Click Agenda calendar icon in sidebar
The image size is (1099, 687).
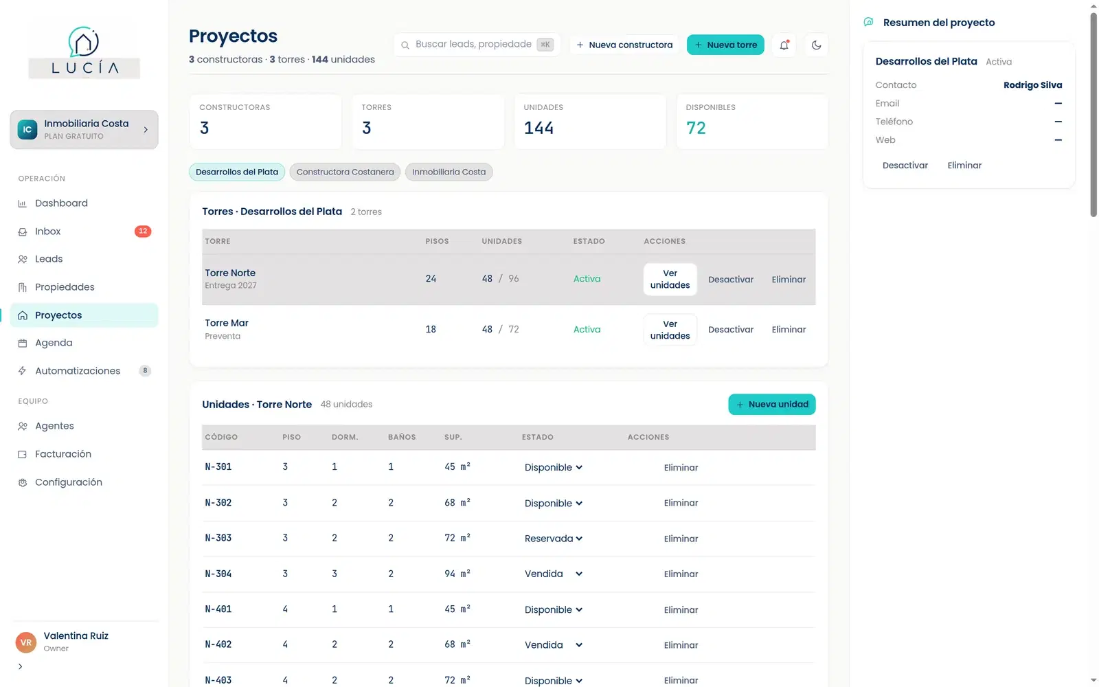tap(23, 343)
